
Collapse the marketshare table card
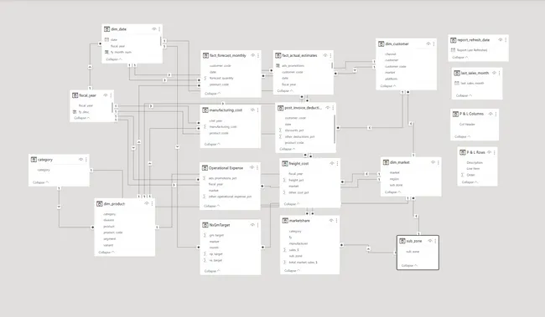[x=292, y=270]
